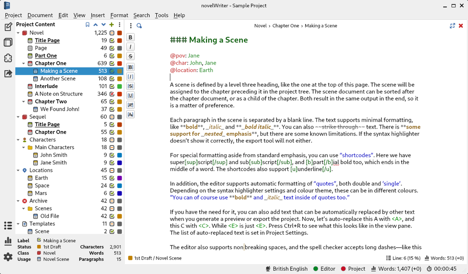The image size is (468, 274).
Task: Open the Project Tree view from the sidebar
Action: click(8, 27)
